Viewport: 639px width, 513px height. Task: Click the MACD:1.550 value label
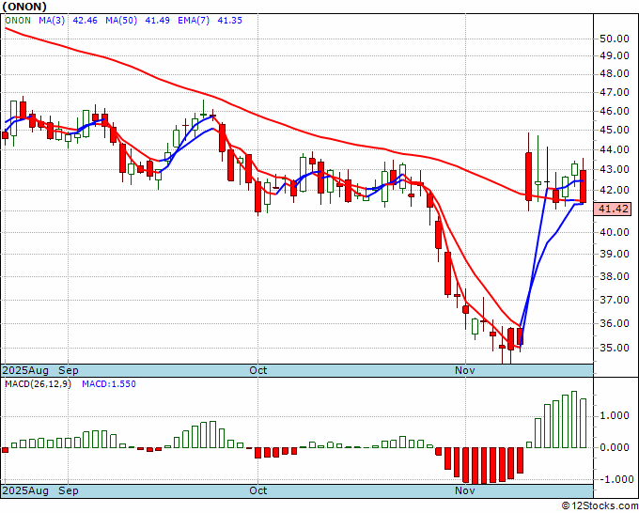tap(109, 384)
